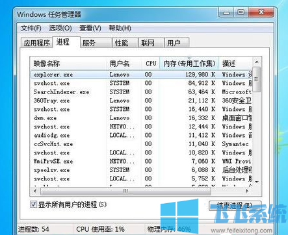288x235 pixels.
Task: Select svchost.exe using 16,440 K
Action: pos(141,109)
